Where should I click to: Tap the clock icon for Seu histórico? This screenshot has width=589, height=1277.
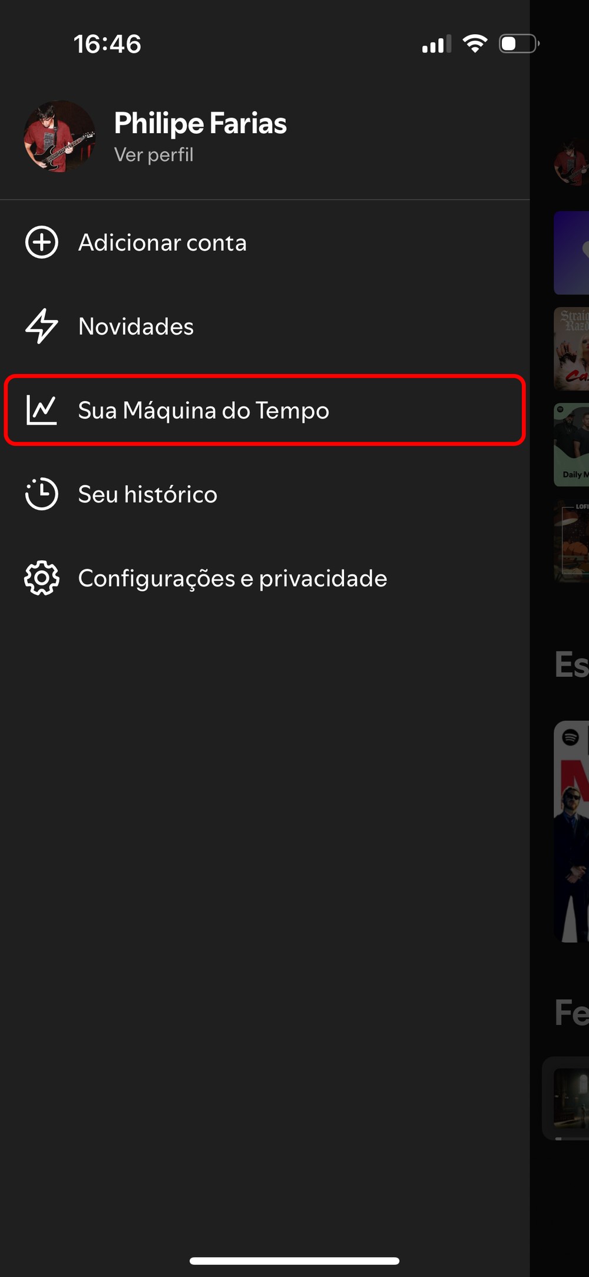(42, 494)
